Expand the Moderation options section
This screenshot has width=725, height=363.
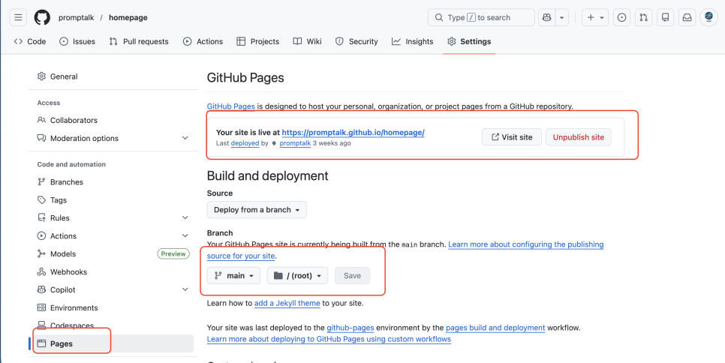click(113, 138)
